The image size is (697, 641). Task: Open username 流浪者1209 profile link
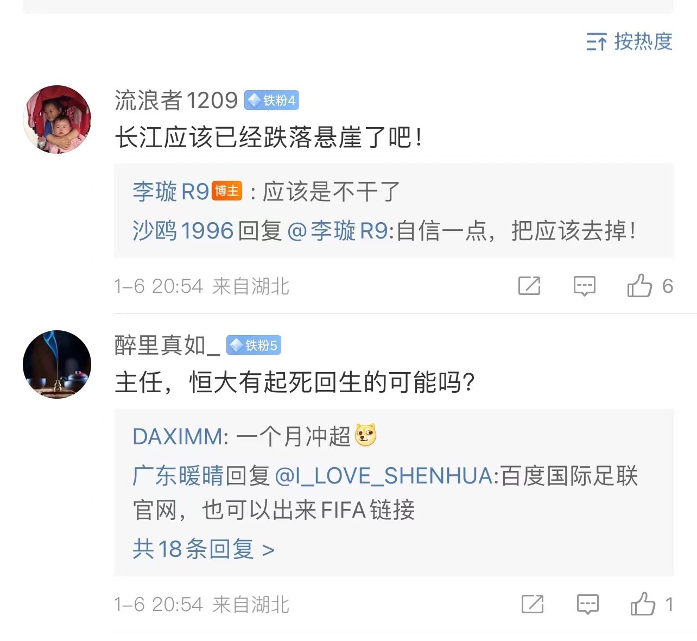(x=176, y=100)
